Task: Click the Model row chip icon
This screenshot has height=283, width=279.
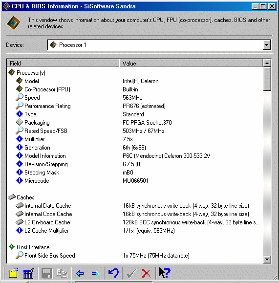Action: click(20, 81)
